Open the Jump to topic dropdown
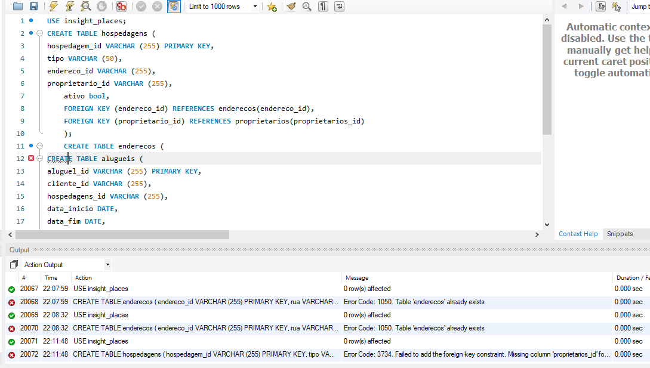The height and width of the screenshot is (368, 650). [640, 7]
